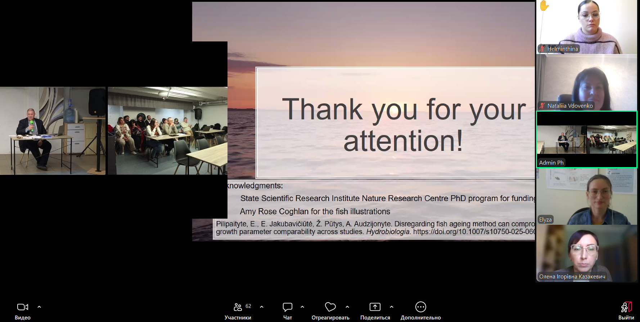Expand the reactions options arrow
The height and width of the screenshot is (322, 640).
tap(347, 307)
